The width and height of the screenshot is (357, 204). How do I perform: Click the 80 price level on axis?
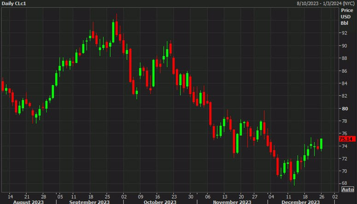pyautogui.click(x=344, y=109)
